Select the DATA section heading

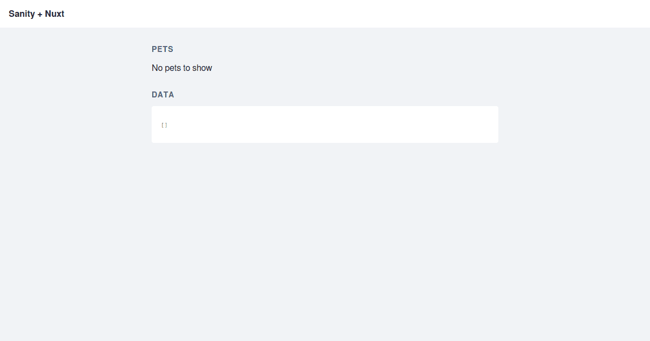[x=163, y=95]
